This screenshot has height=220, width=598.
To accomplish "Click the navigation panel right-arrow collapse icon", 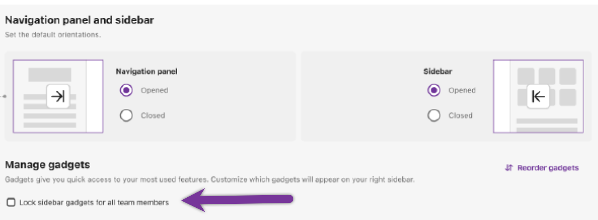I will (x=58, y=96).
